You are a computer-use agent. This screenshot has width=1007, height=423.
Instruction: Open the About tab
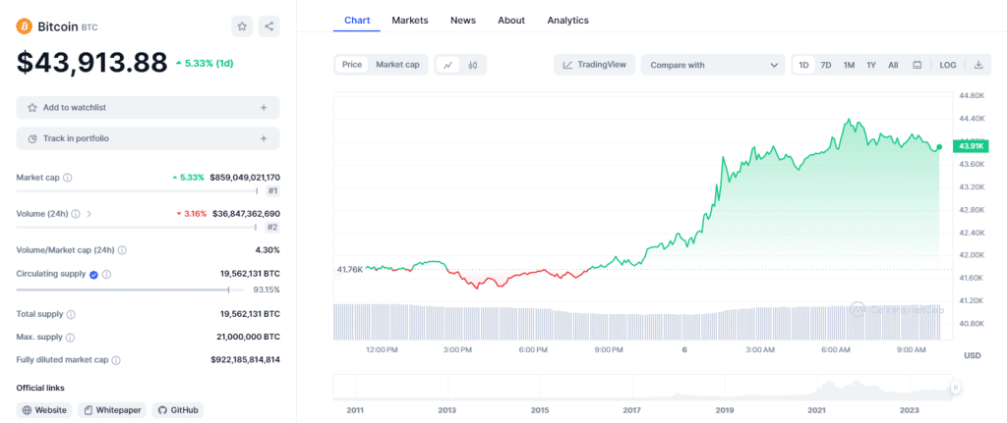[x=511, y=20]
